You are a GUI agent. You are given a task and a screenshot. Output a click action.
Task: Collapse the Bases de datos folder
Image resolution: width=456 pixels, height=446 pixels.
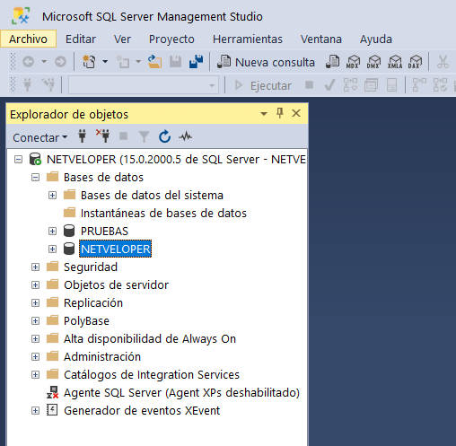(35, 178)
